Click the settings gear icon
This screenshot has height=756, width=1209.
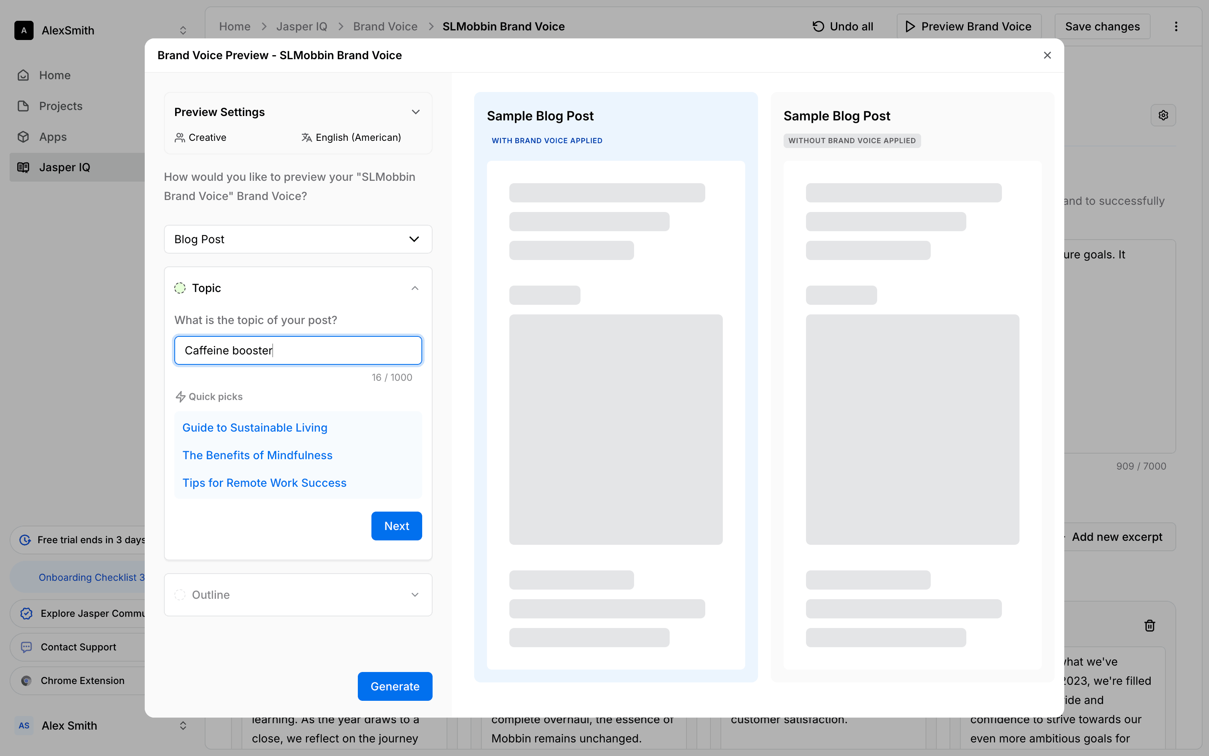point(1163,116)
